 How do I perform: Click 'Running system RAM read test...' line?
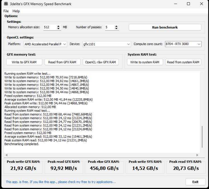coord(27,111)
